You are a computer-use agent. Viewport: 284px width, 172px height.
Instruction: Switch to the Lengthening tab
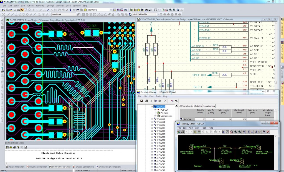[209, 106]
